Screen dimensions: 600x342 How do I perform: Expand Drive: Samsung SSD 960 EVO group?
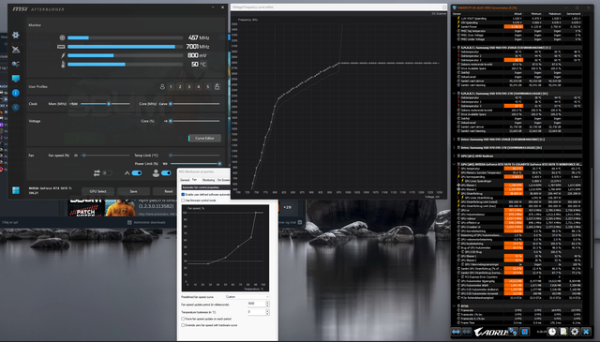pyautogui.click(x=455, y=140)
